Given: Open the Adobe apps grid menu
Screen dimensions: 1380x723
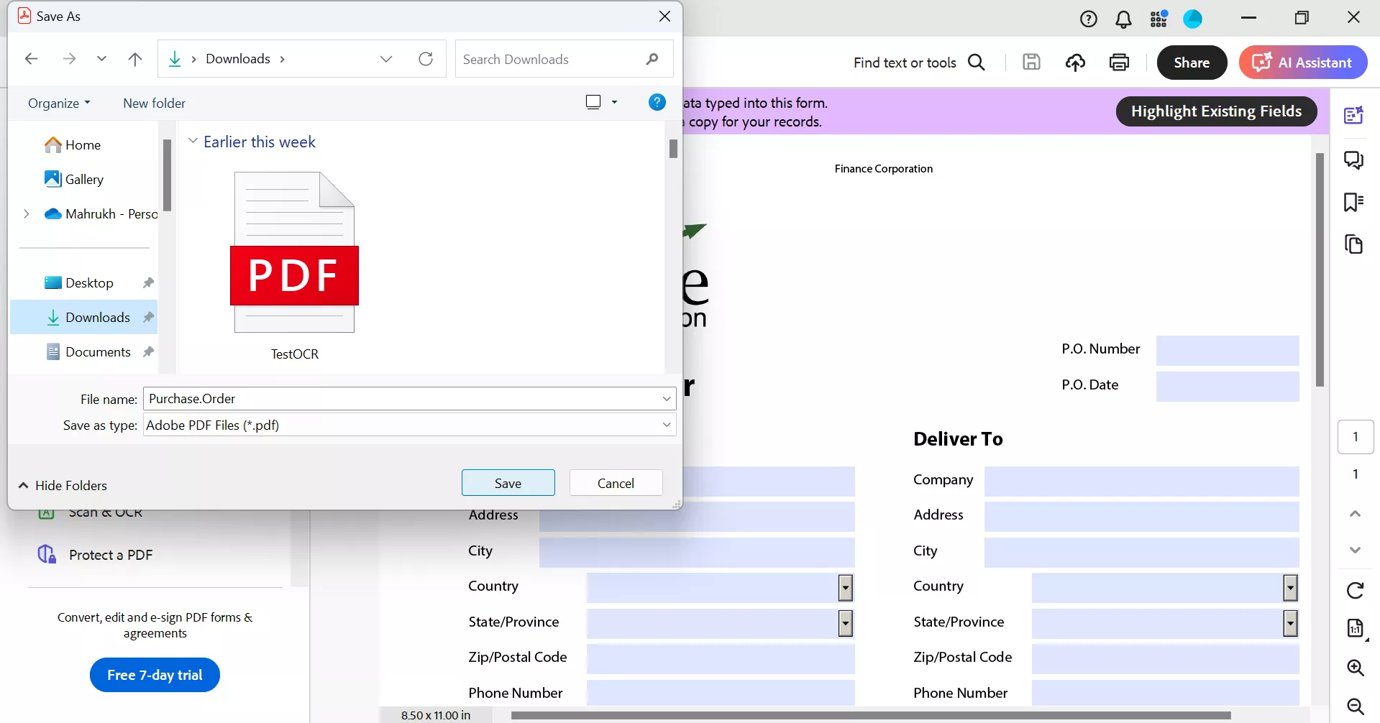Looking at the screenshot, I should tap(1158, 18).
